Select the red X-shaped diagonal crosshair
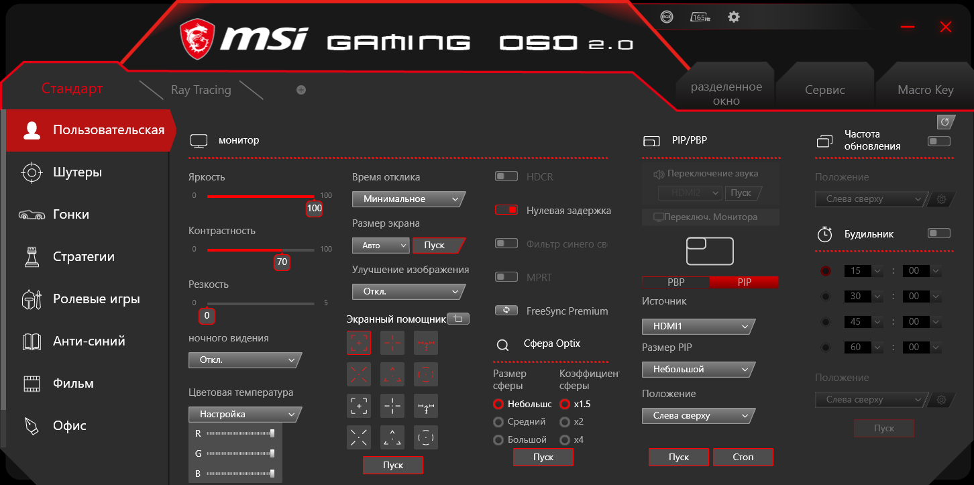The image size is (974, 485). (359, 374)
